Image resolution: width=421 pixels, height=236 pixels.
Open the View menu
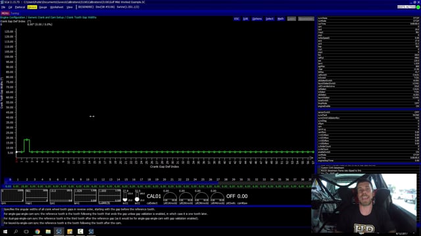tap(70, 7)
